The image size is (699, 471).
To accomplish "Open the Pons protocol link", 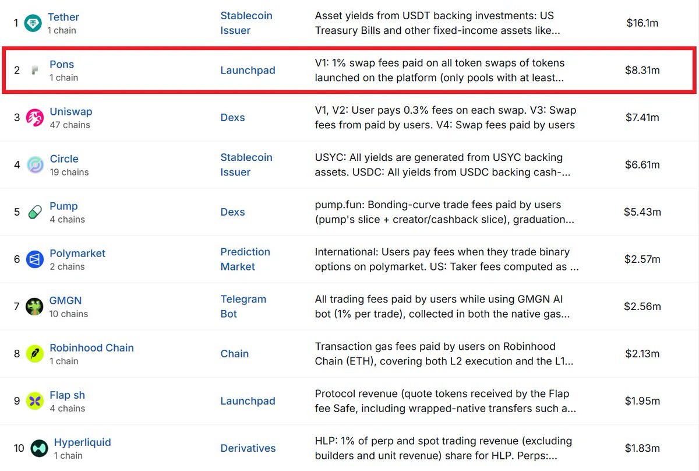I will click(x=62, y=64).
